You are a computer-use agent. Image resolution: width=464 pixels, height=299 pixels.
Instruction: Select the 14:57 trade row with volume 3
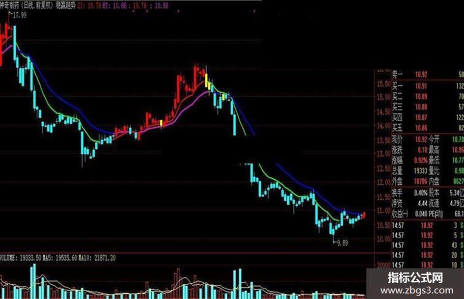[428, 225]
